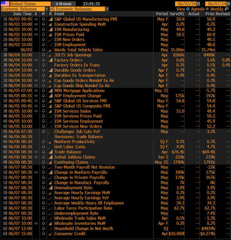This screenshot has width=231, height=240.
Task: Click the speaker icon for ISM Prices Paid
Action: click(36, 34)
